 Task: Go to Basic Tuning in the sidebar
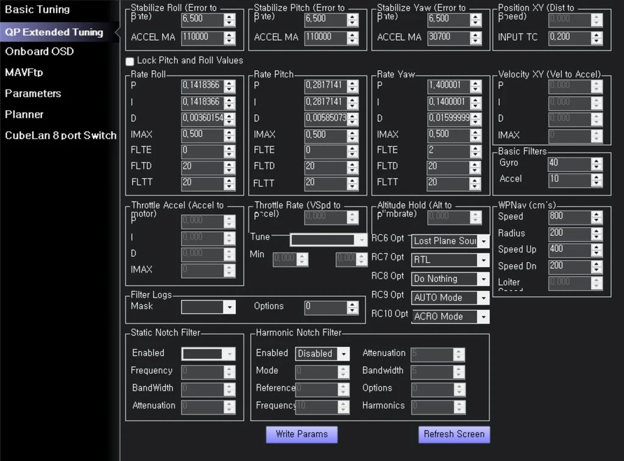pyautogui.click(x=37, y=10)
